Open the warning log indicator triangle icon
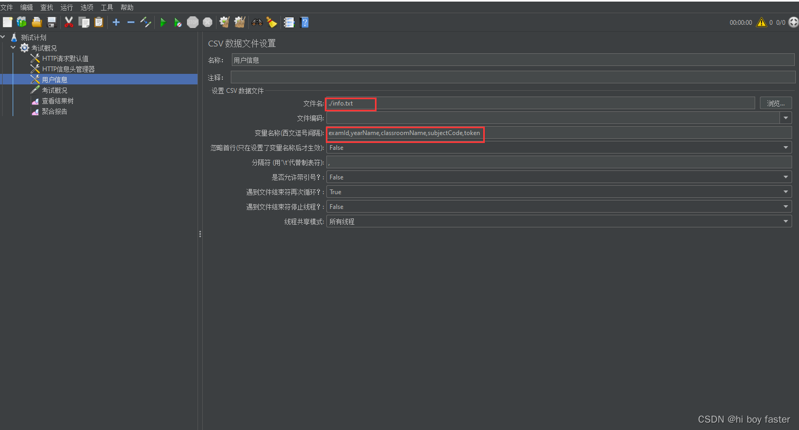Screen dimensions: 799x430 (x=761, y=22)
